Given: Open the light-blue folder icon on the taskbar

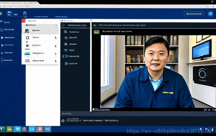Looking at the screenshot, I should tap(17, 129).
